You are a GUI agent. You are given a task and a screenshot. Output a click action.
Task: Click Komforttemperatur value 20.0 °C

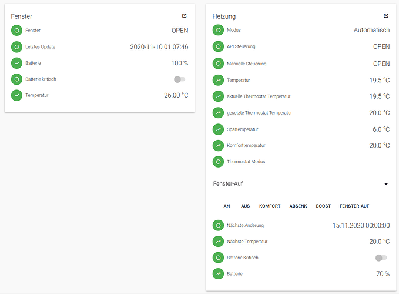380,146
